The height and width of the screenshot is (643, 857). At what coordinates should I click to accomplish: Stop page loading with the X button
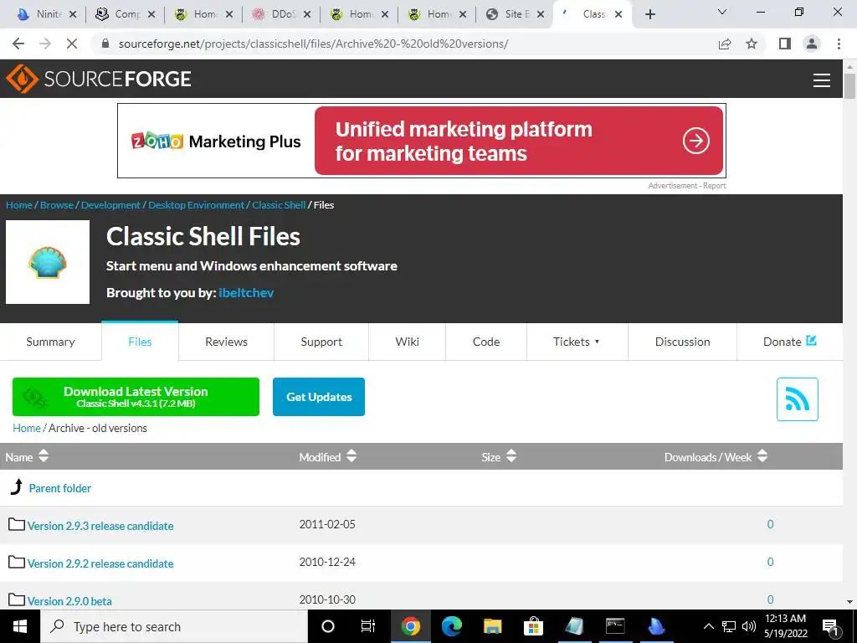[x=72, y=44]
